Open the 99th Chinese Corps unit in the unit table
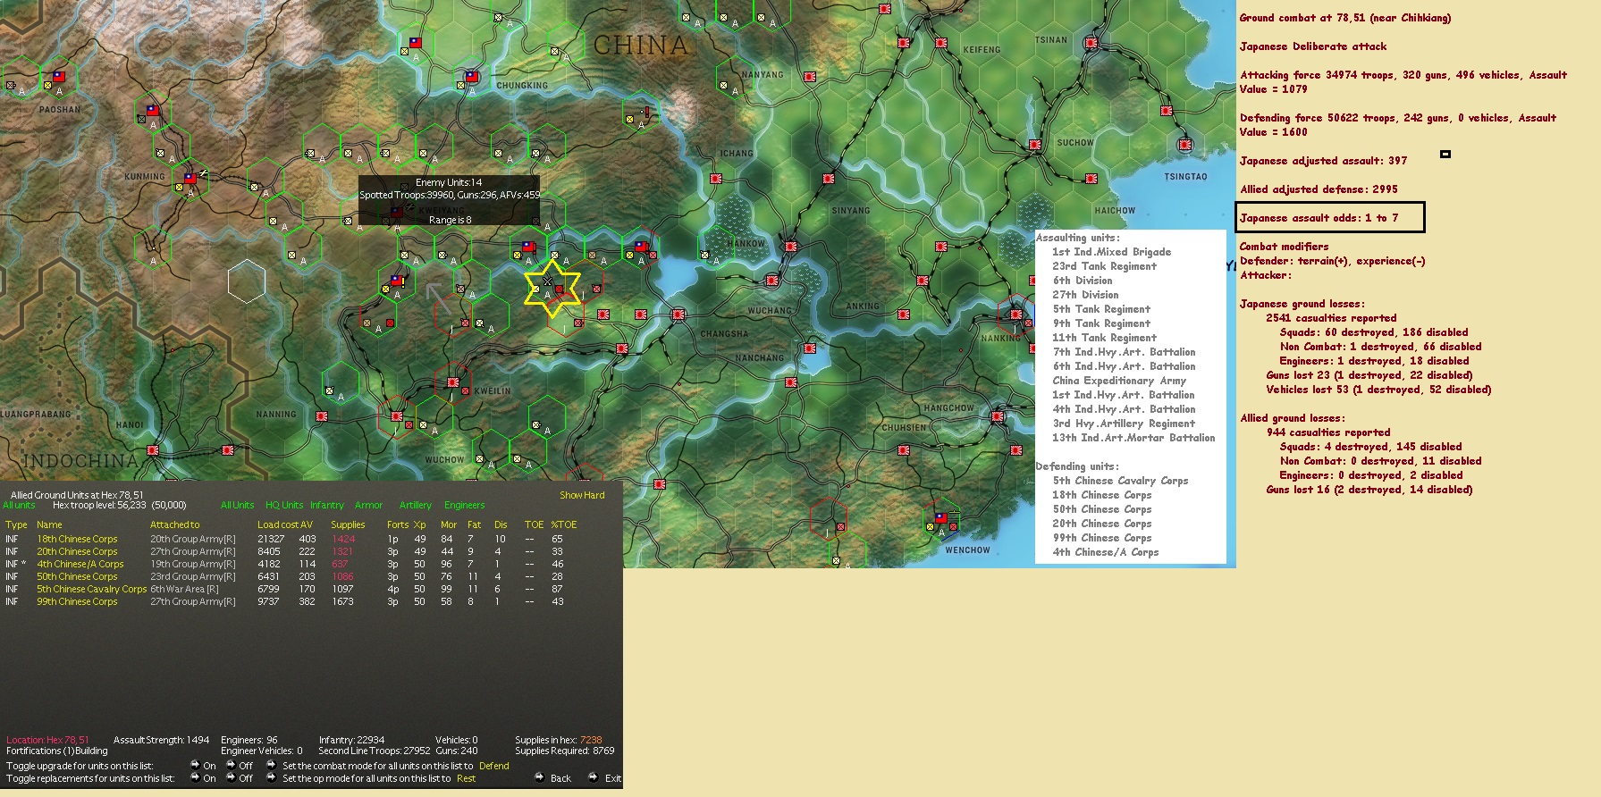 77,601
